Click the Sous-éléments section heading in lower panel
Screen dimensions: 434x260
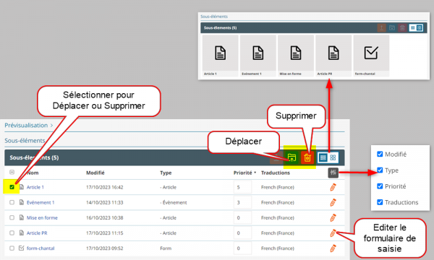pos(25,141)
